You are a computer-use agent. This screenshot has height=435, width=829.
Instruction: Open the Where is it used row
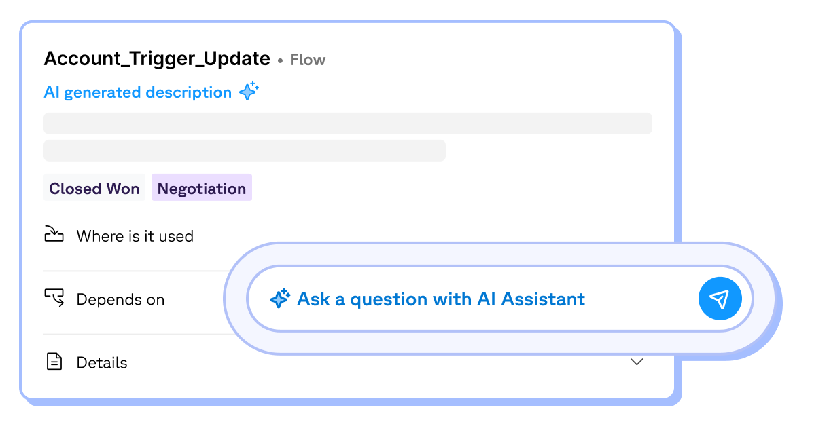tap(135, 236)
